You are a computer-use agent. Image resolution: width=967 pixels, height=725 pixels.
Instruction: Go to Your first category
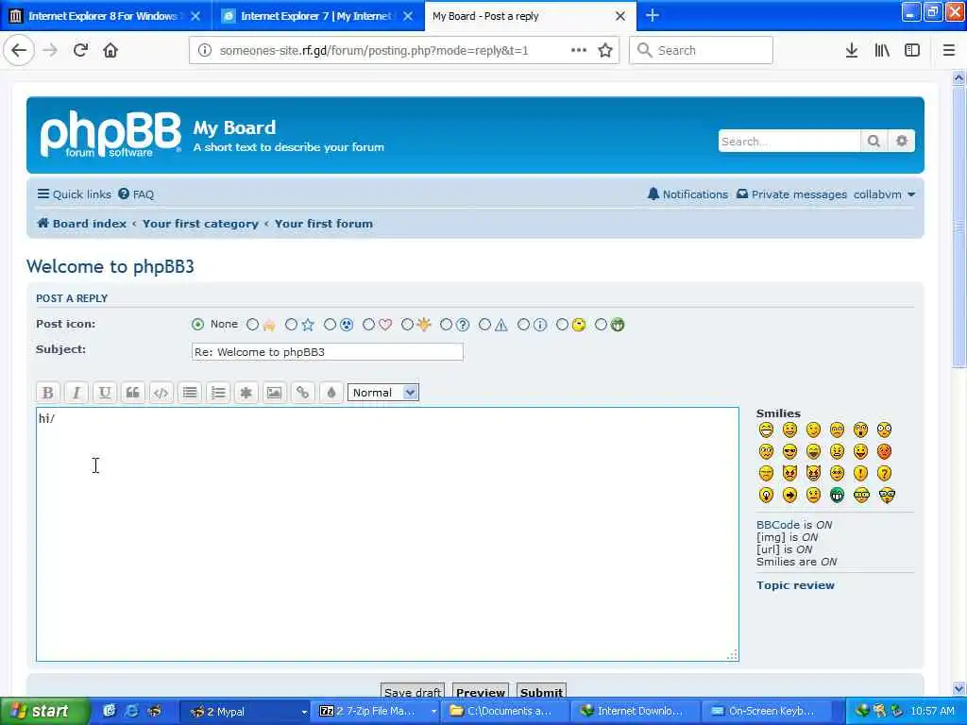(x=200, y=224)
